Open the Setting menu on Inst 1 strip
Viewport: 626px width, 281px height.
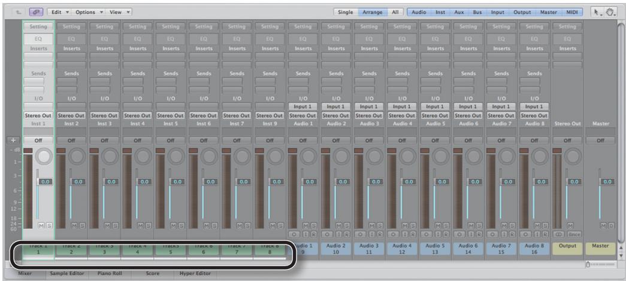tap(38, 27)
